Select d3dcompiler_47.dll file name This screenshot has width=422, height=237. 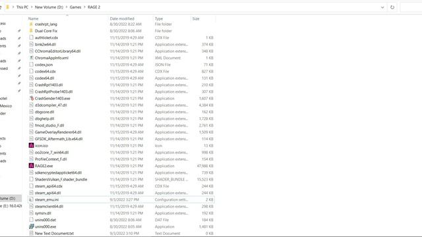(x=51, y=105)
